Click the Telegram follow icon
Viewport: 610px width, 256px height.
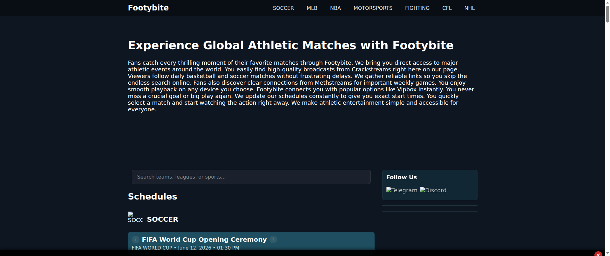[x=402, y=190]
